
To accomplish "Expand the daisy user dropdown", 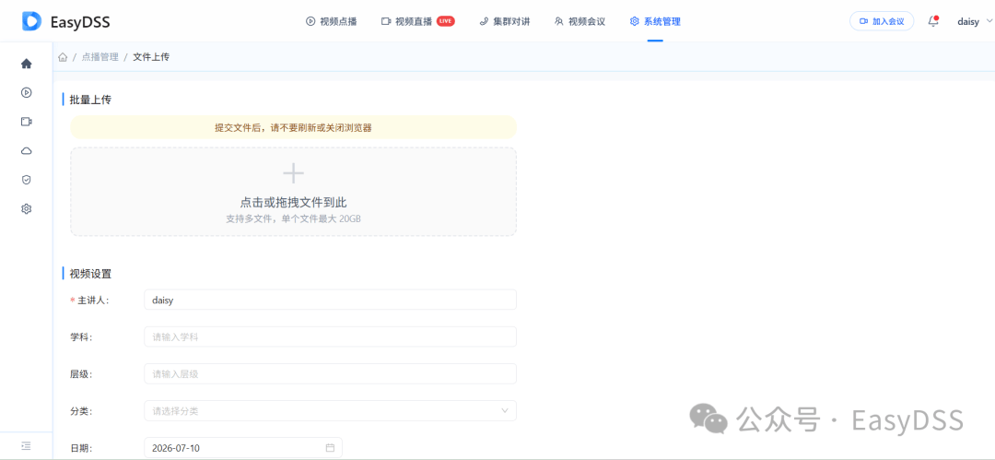I will pos(974,21).
